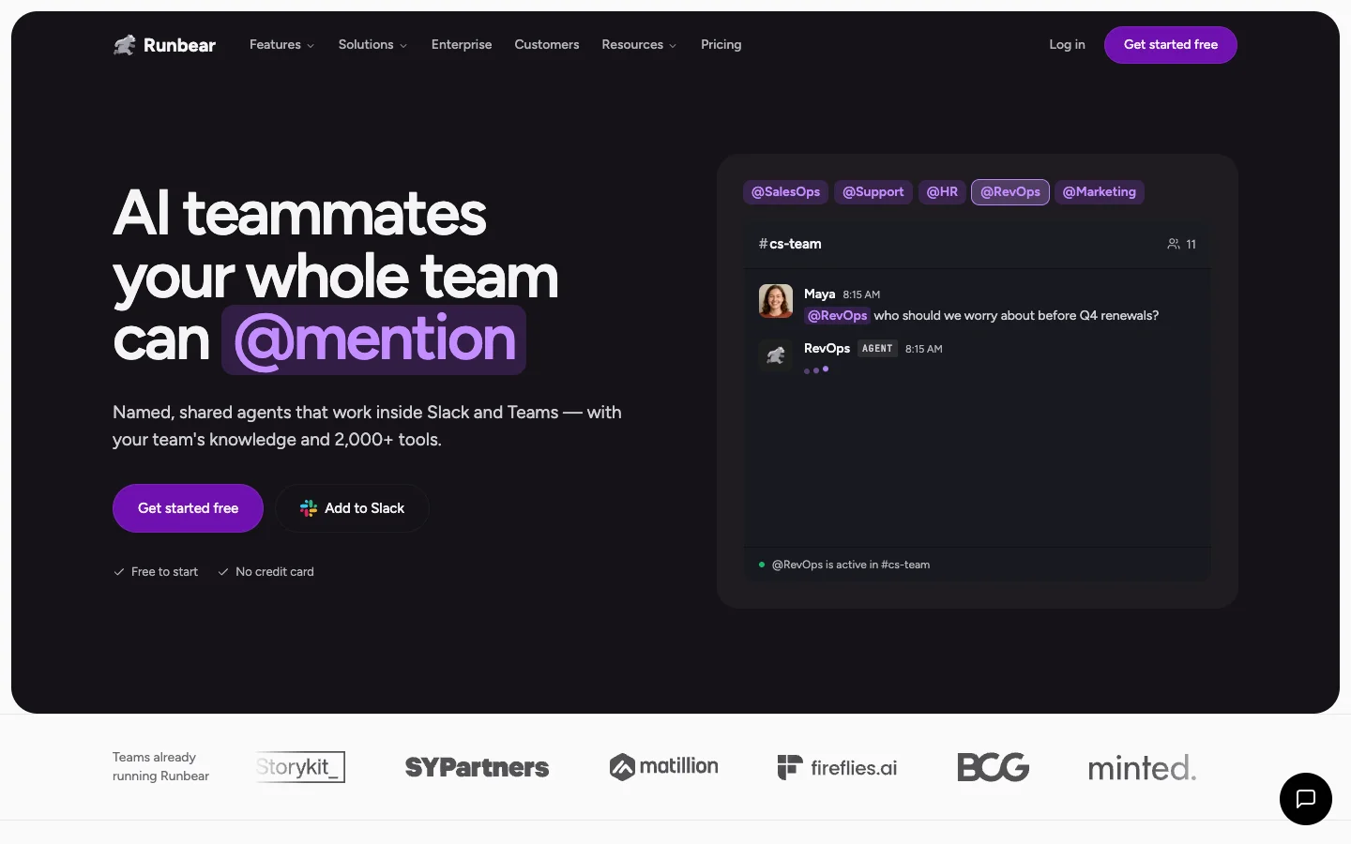The height and width of the screenshot is (844, 1351).
Task: Go to the Customers page
Action: point(547,45)
